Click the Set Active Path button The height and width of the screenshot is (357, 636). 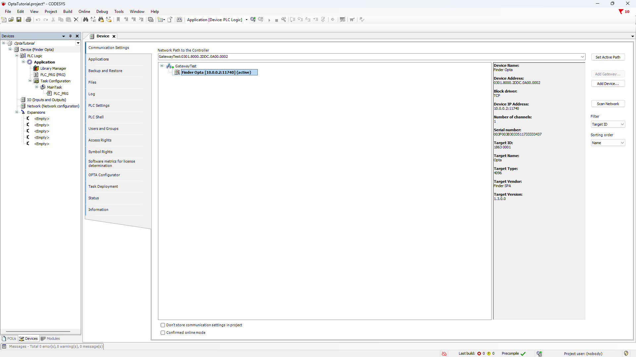[608, 57]
